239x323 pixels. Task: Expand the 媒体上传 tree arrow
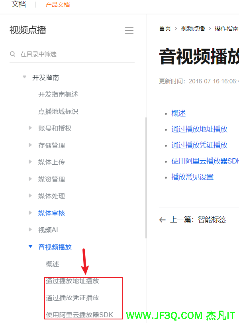pyautogui.click(x=30, y=162)
